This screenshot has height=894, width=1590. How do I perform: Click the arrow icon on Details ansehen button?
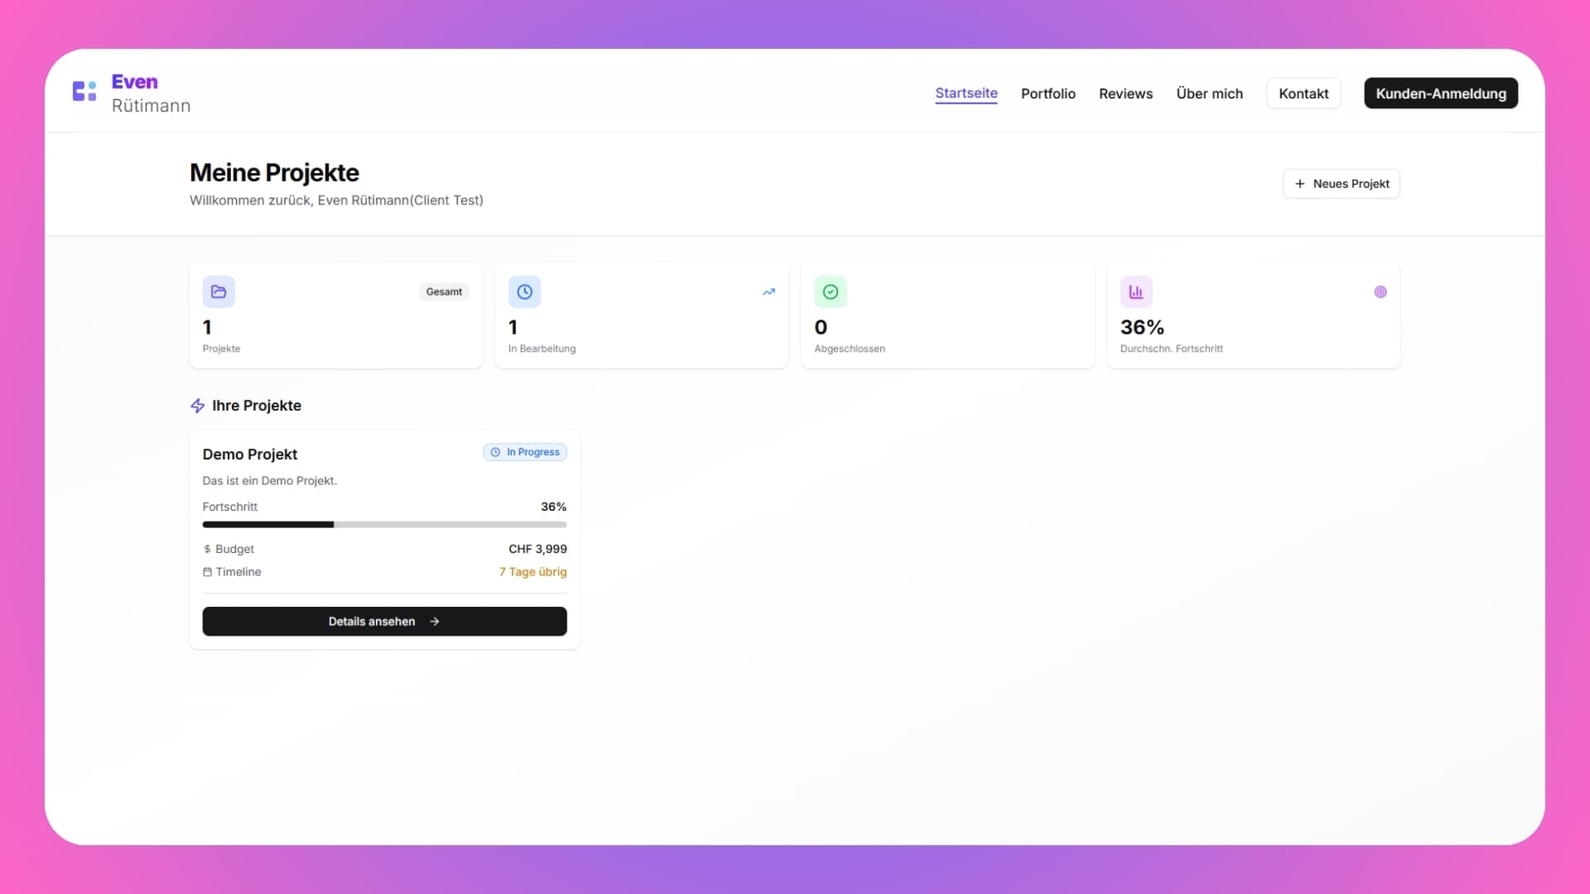(x=435, y=621)
